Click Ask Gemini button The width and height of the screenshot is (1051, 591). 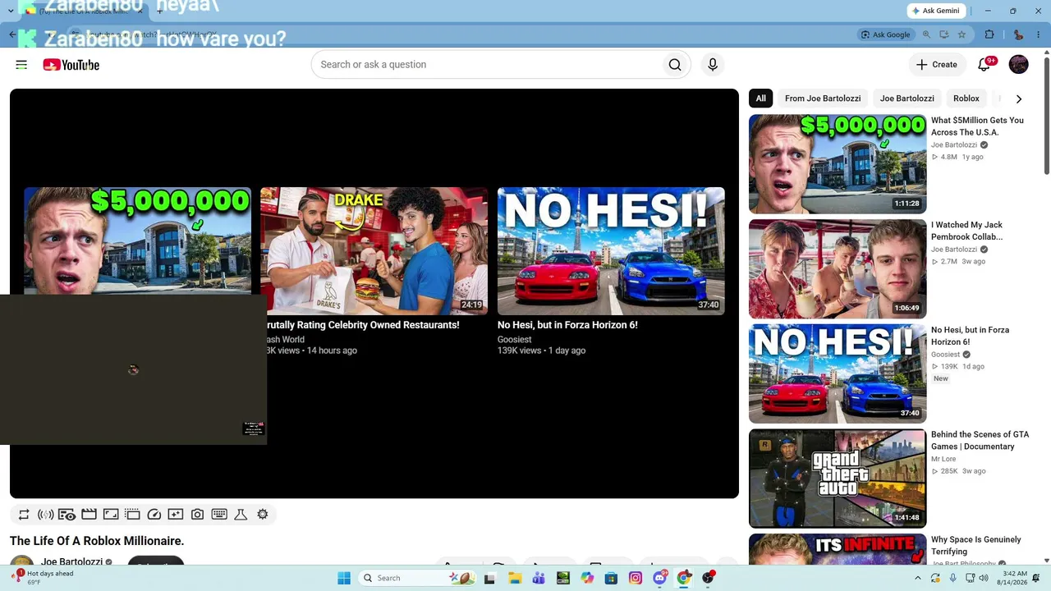coord(934,11)
